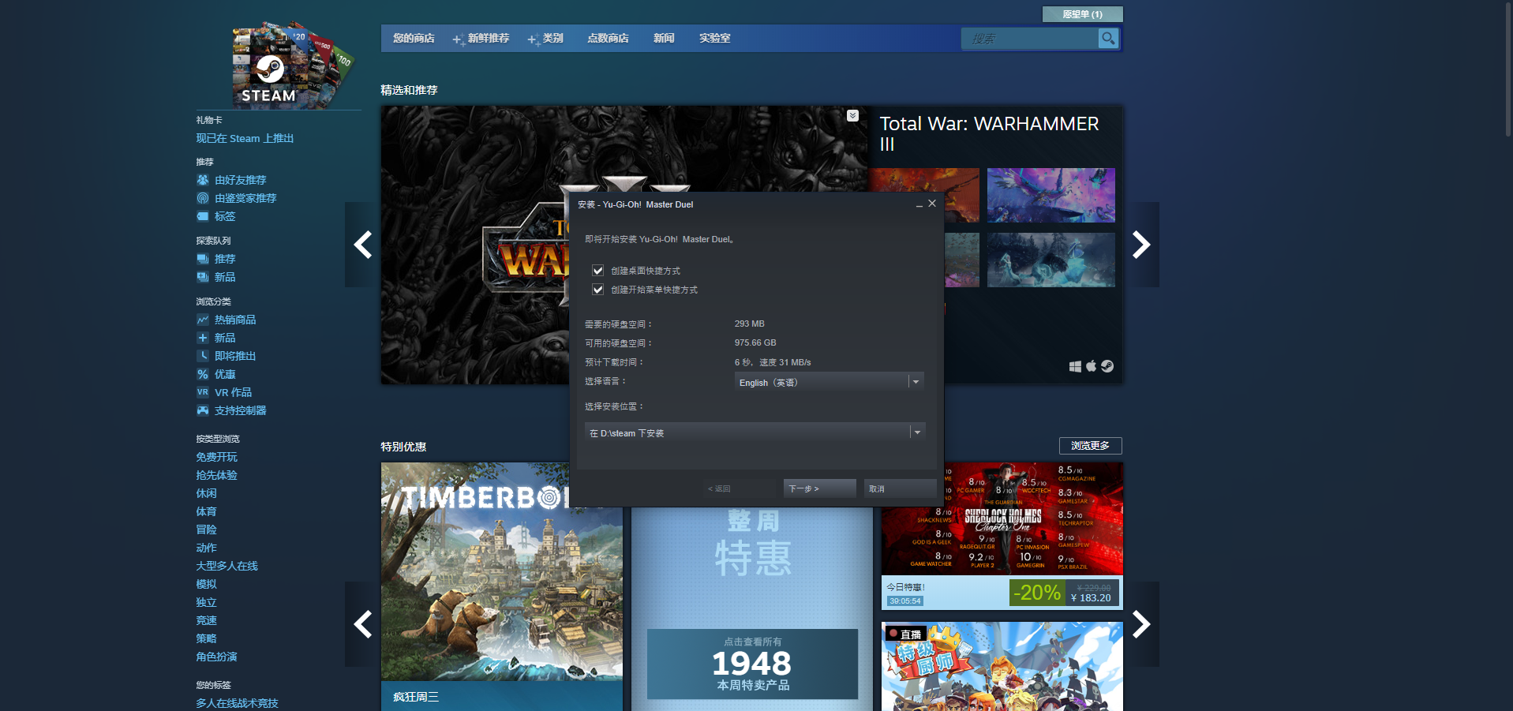Image resolution: width=1513 pixels, height=711 pixels.
Task: Open the icy blue Warhammer screenshot thumbnail
Action: 1050,260
